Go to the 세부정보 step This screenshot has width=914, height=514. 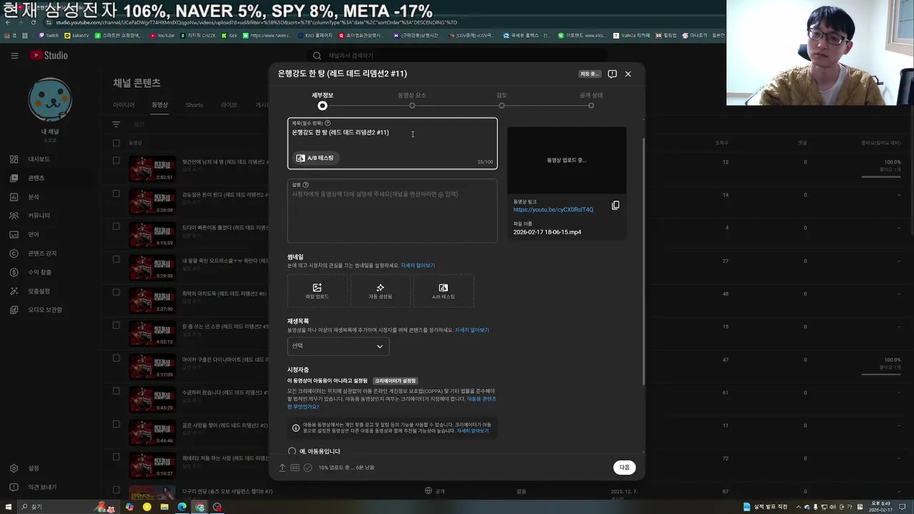[x=323, y=101]
